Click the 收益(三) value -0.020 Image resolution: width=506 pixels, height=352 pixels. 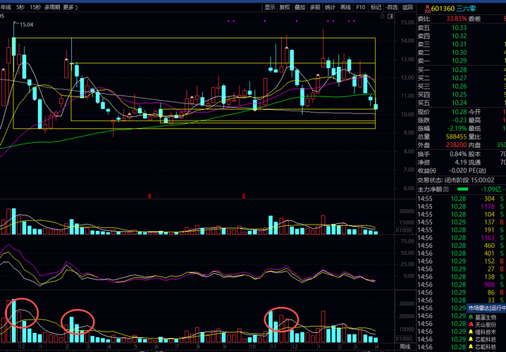click(x=457, y=171)
